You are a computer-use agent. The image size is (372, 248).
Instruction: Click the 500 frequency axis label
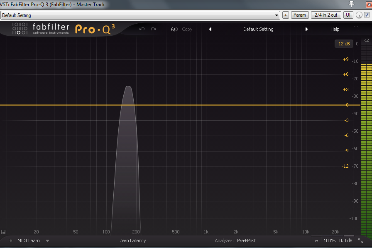click(x=176, y=232)
